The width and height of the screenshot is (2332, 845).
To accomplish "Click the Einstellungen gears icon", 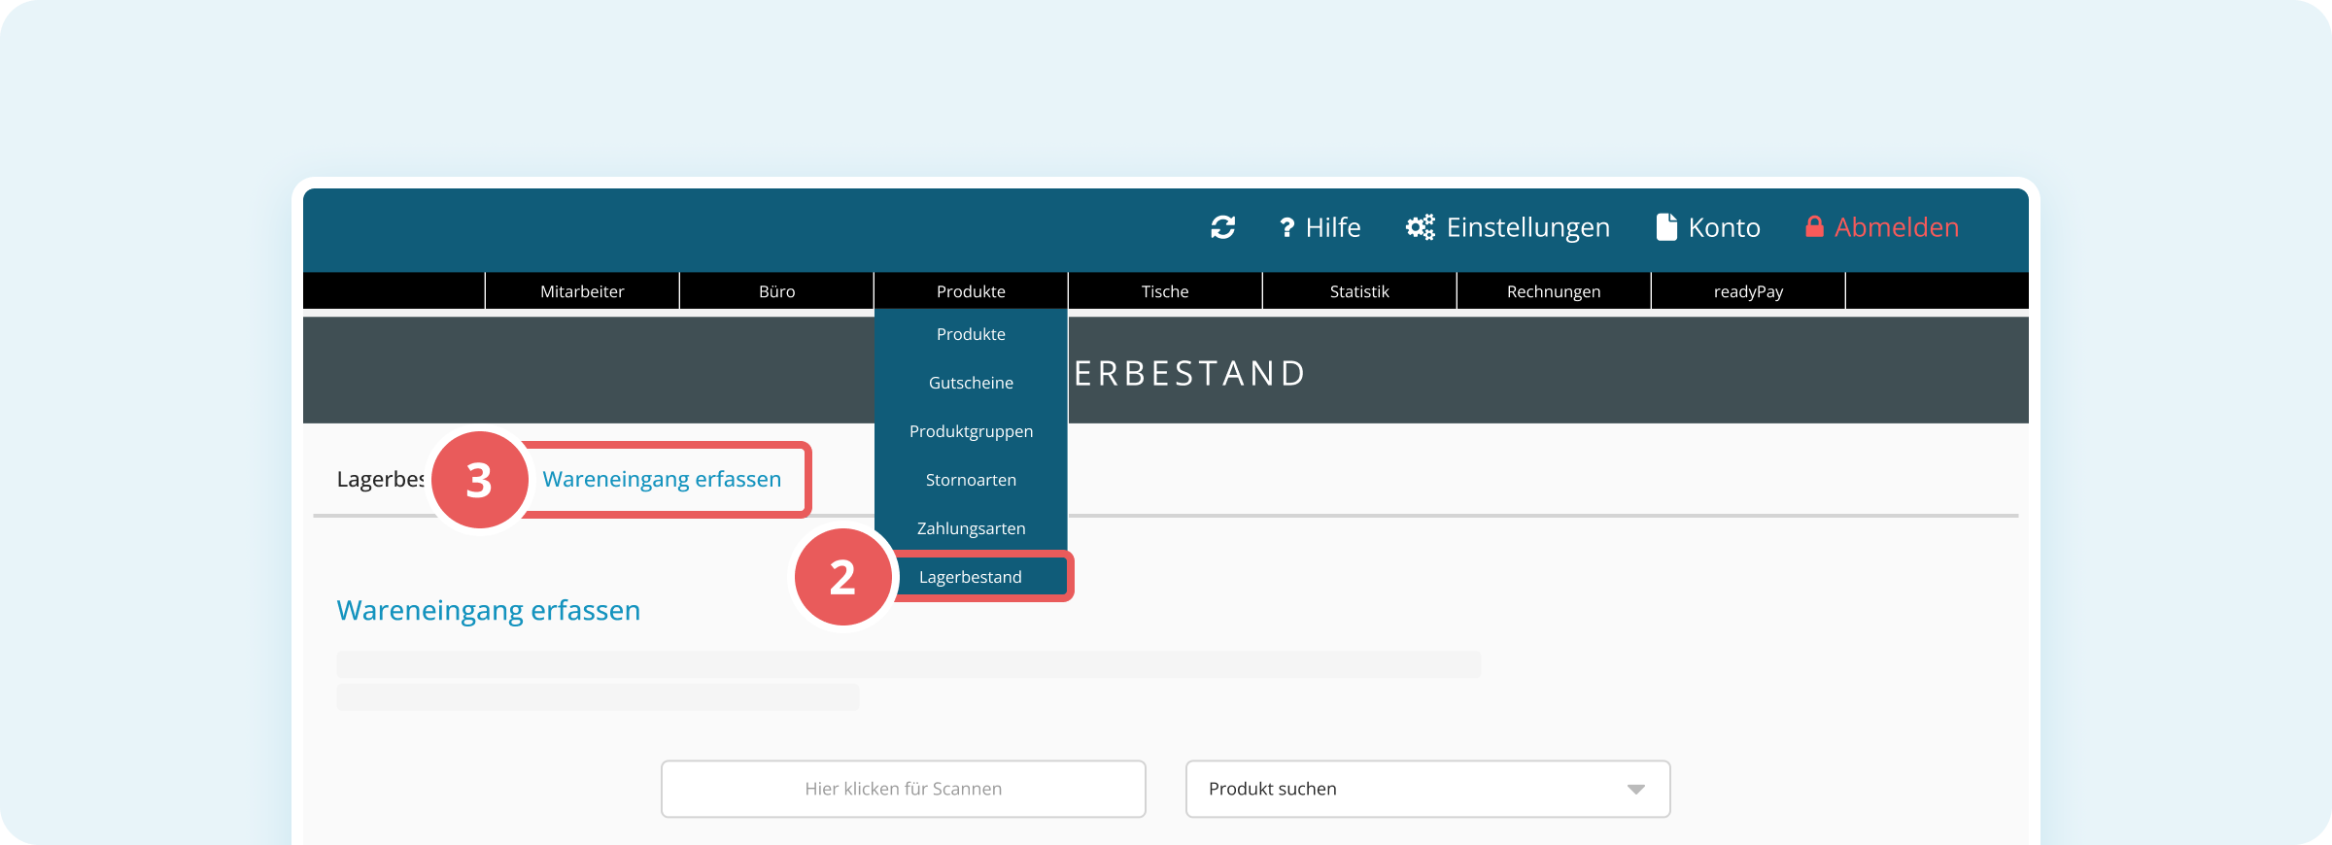I will [x=1420, y=227].
